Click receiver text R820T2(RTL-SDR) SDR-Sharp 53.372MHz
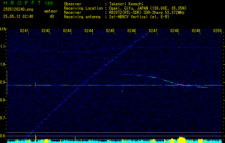225x143 pixels. tap(147, 13)
